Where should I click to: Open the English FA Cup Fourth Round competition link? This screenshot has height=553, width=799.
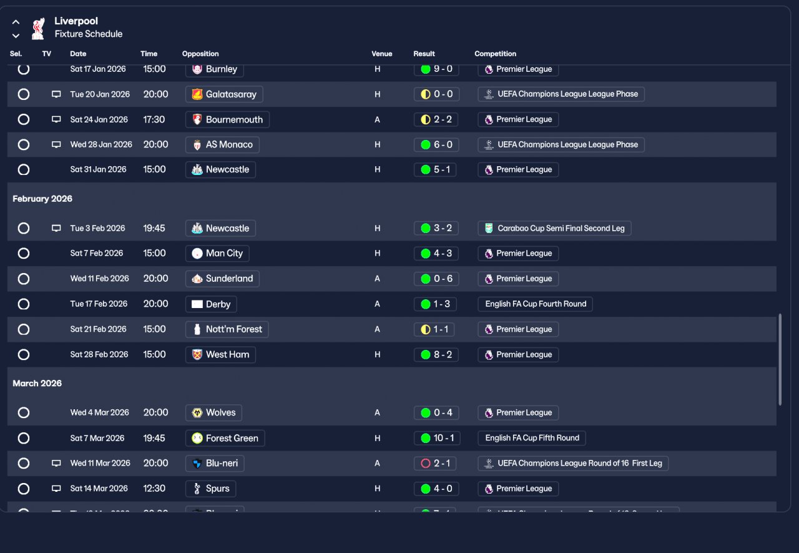pos(535,304)
